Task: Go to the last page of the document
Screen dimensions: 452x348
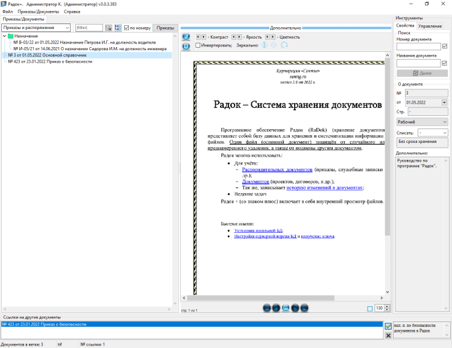Action: (x=304, y=308)
